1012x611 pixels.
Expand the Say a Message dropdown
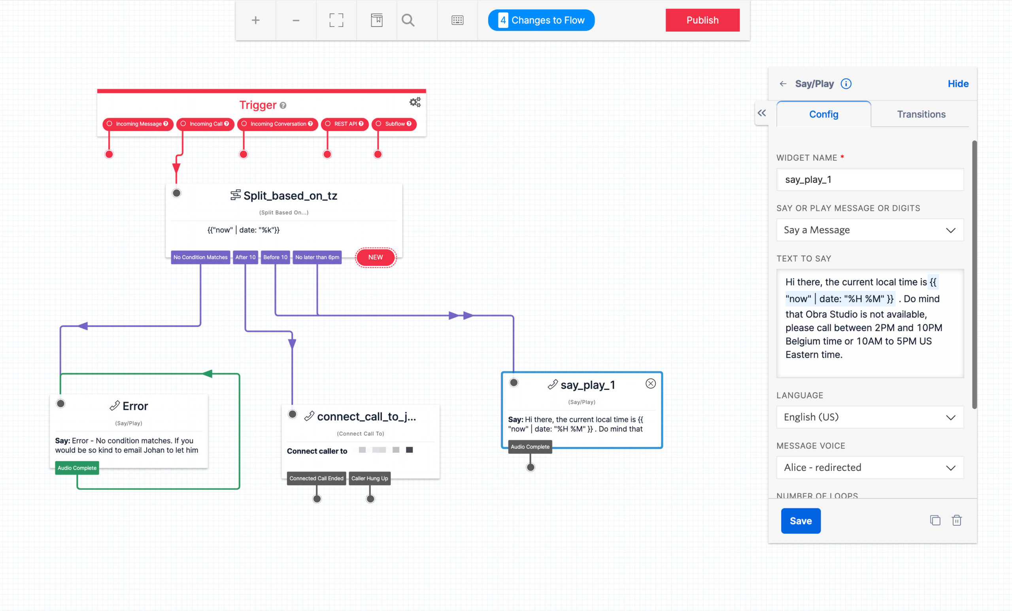(869, 230)
